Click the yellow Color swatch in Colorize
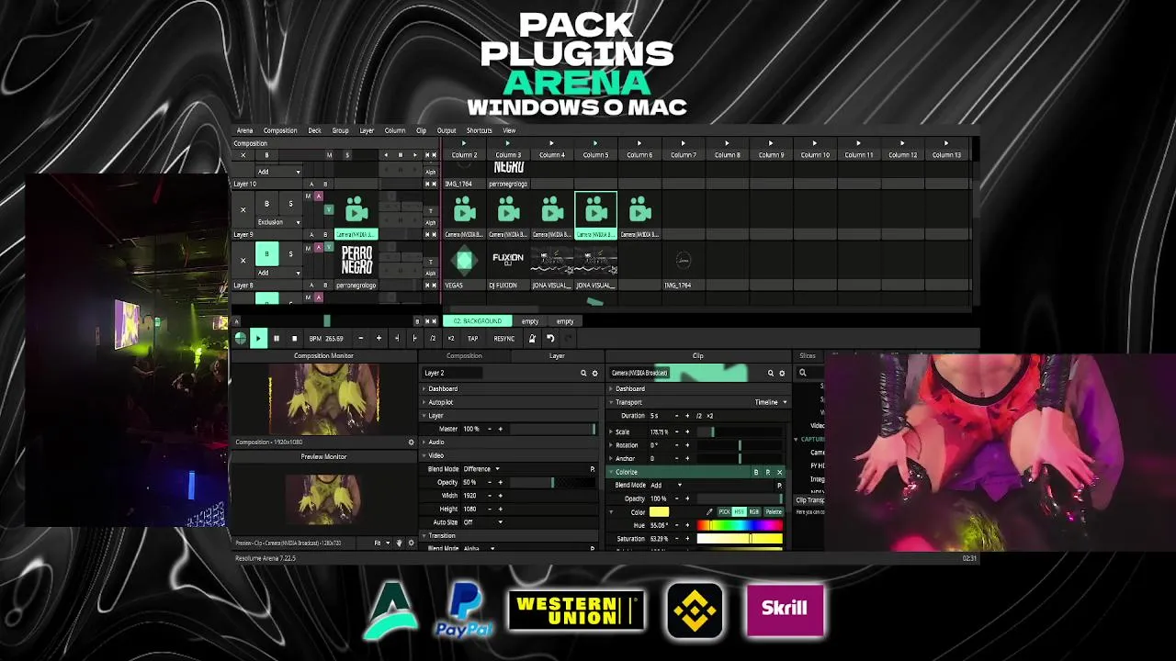 pos(659,512)
